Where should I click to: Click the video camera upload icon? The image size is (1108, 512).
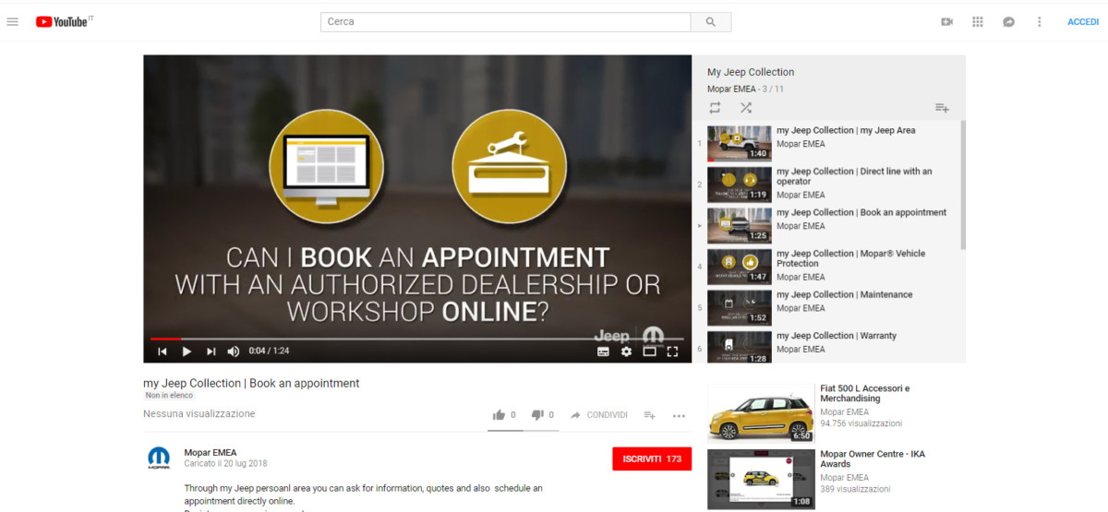tap(946, 22)
